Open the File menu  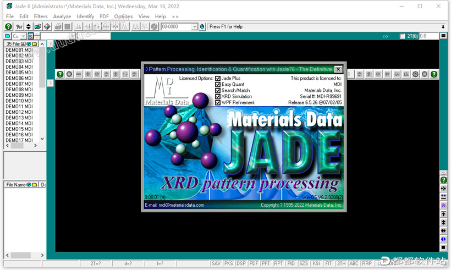(x=10, y=16)
